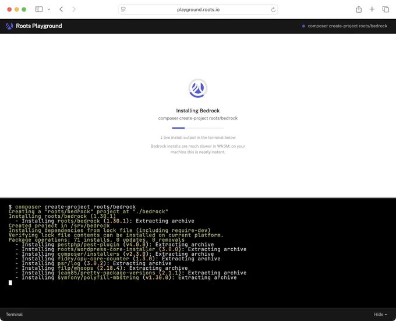Select the fidry/cpu-core-counter install line
This screenshot has width=396, height=321.
click(118, 259)
